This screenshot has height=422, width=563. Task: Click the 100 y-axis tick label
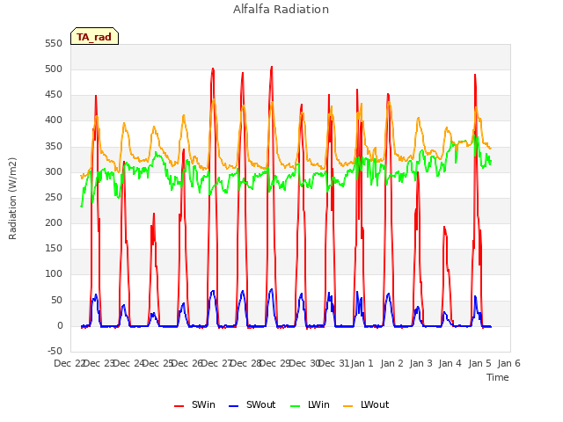pos(54,274)
